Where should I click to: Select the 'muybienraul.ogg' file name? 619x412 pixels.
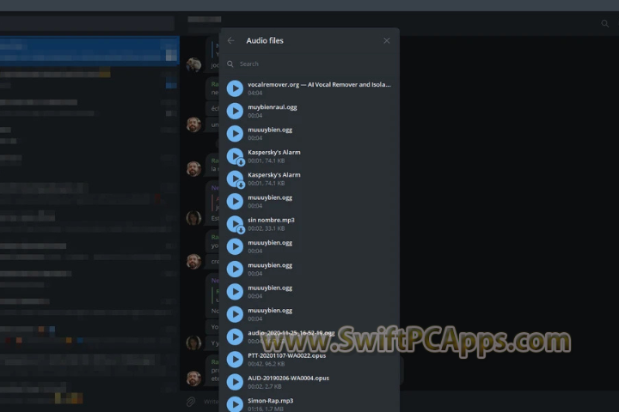tap(272, 107)
